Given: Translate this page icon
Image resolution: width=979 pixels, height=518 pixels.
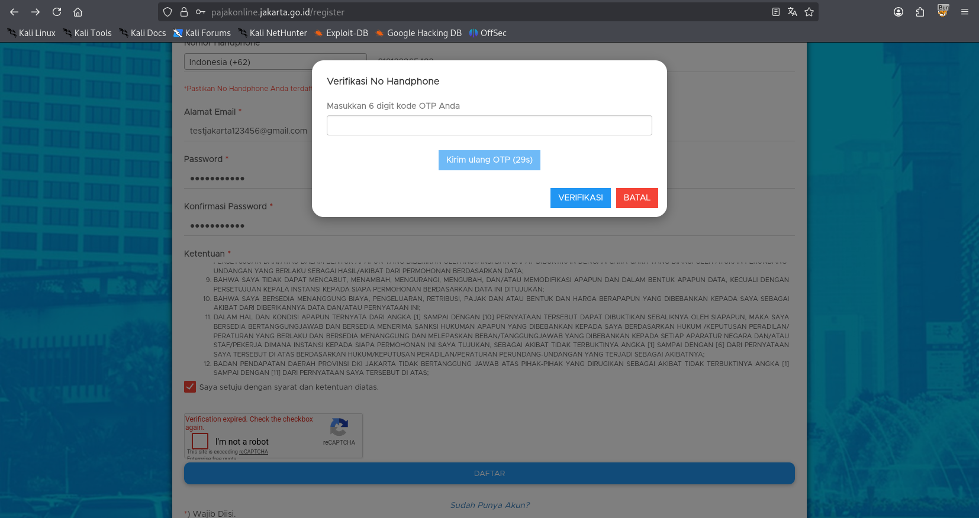Looking at the screenshot, I should click(x=793, y=12).
